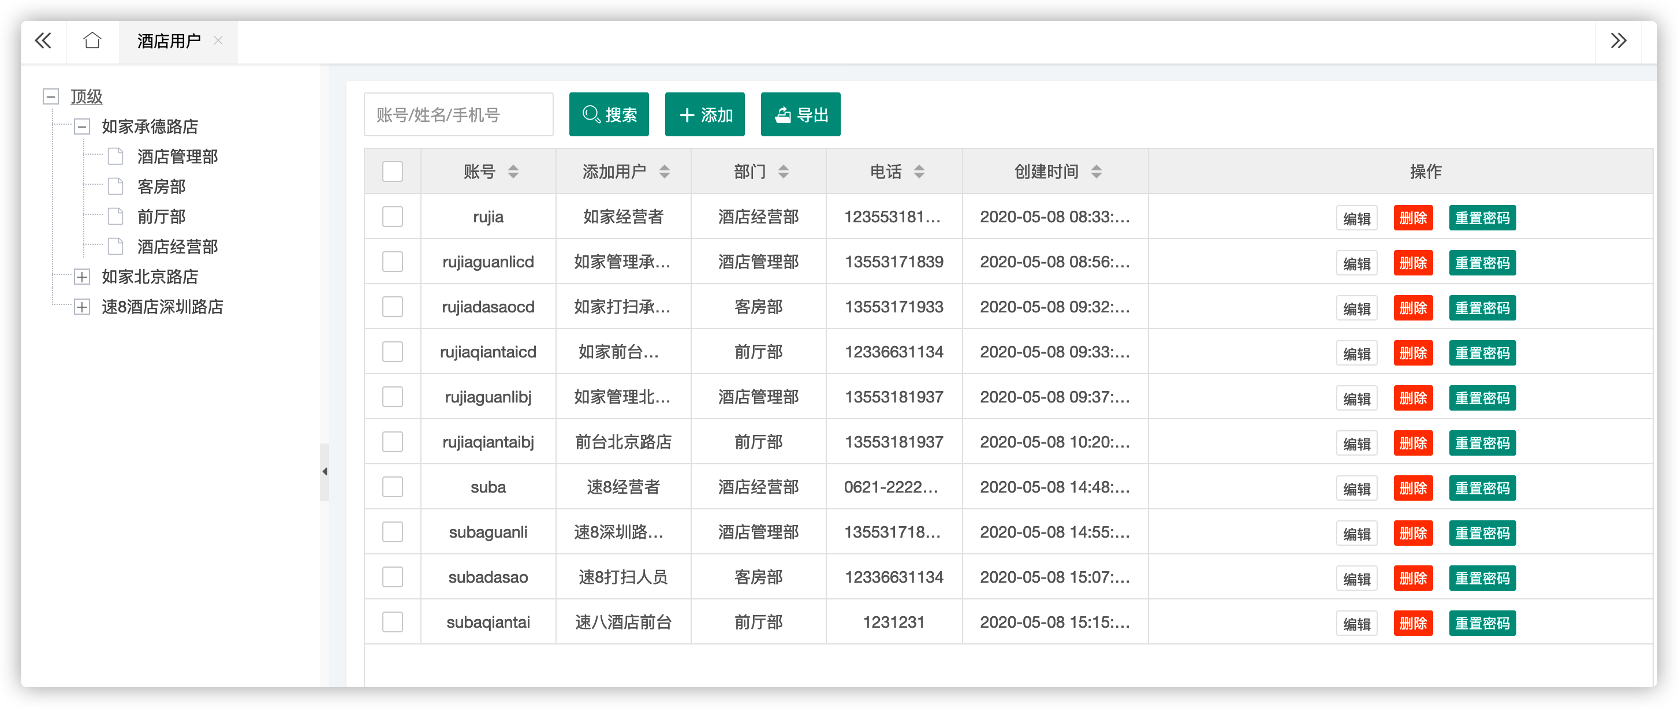Click the 添加 add button
This screenshot has width=1678, height=708.
click(x=705, y=115)
